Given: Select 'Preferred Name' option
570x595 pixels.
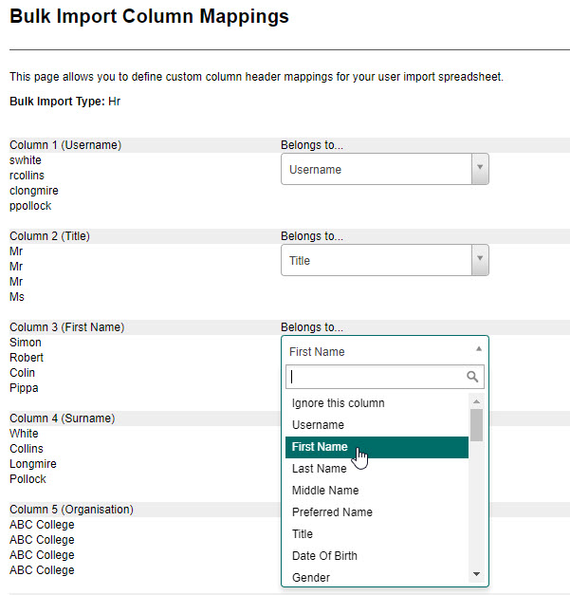Looking at the screenshot, I should click(x=332, y=512).
